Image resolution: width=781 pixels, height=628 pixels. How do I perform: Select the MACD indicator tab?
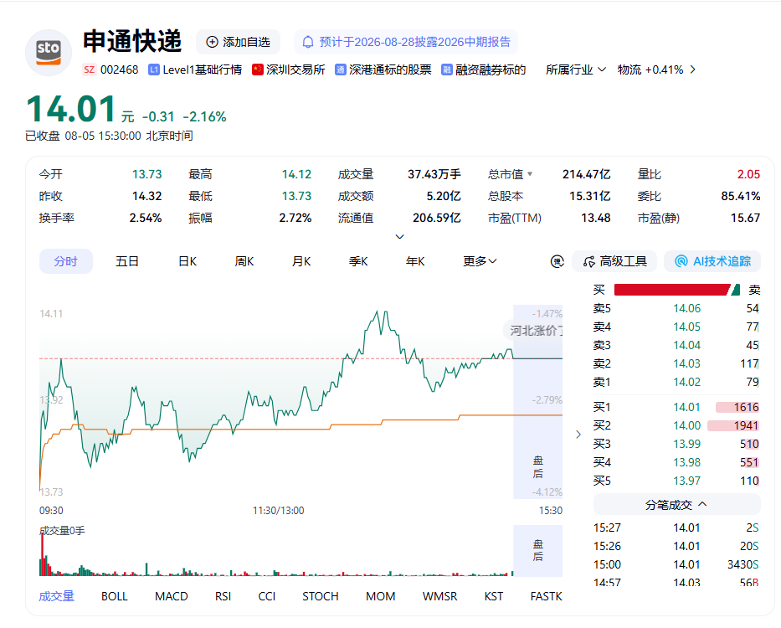pos(172,596)
